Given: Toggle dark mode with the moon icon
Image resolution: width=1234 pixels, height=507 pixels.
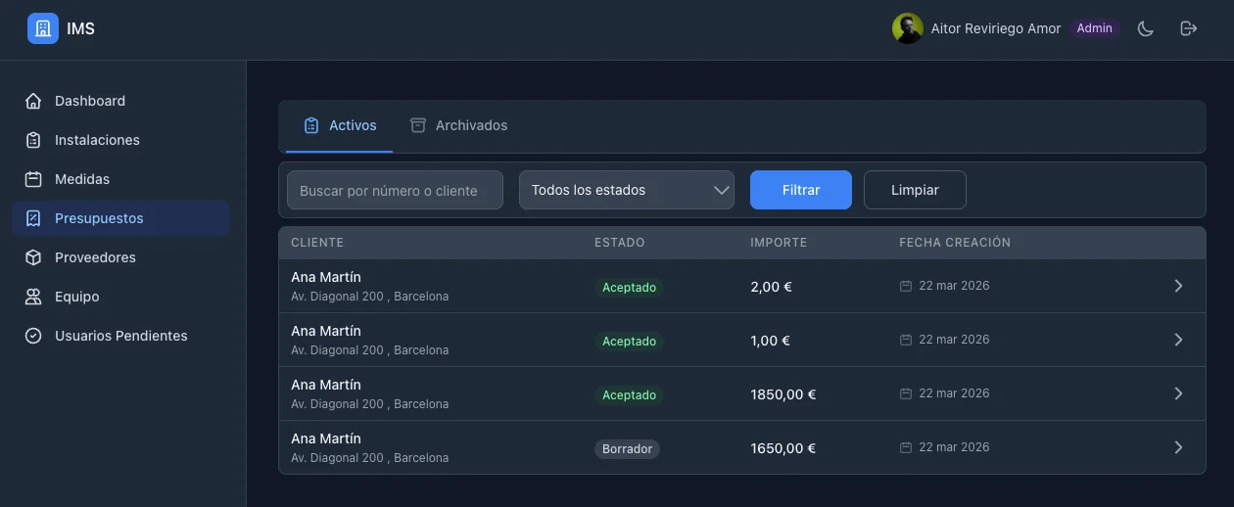Looking at the screenshot, I should [x=1145, y=28].
